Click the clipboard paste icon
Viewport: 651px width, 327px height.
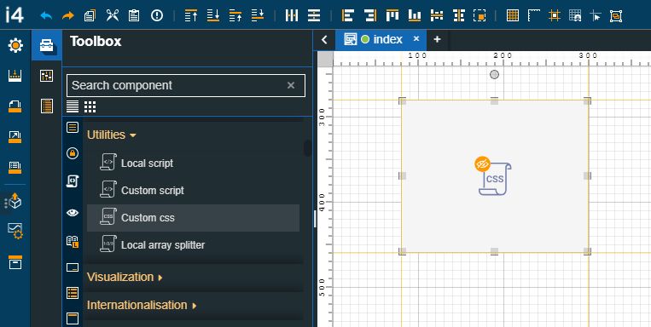coord(134,15)
